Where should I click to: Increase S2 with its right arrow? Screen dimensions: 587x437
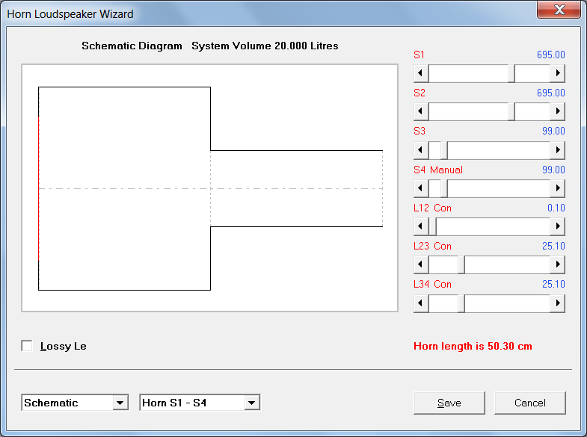pyautogui.click(x=557, y=111)
